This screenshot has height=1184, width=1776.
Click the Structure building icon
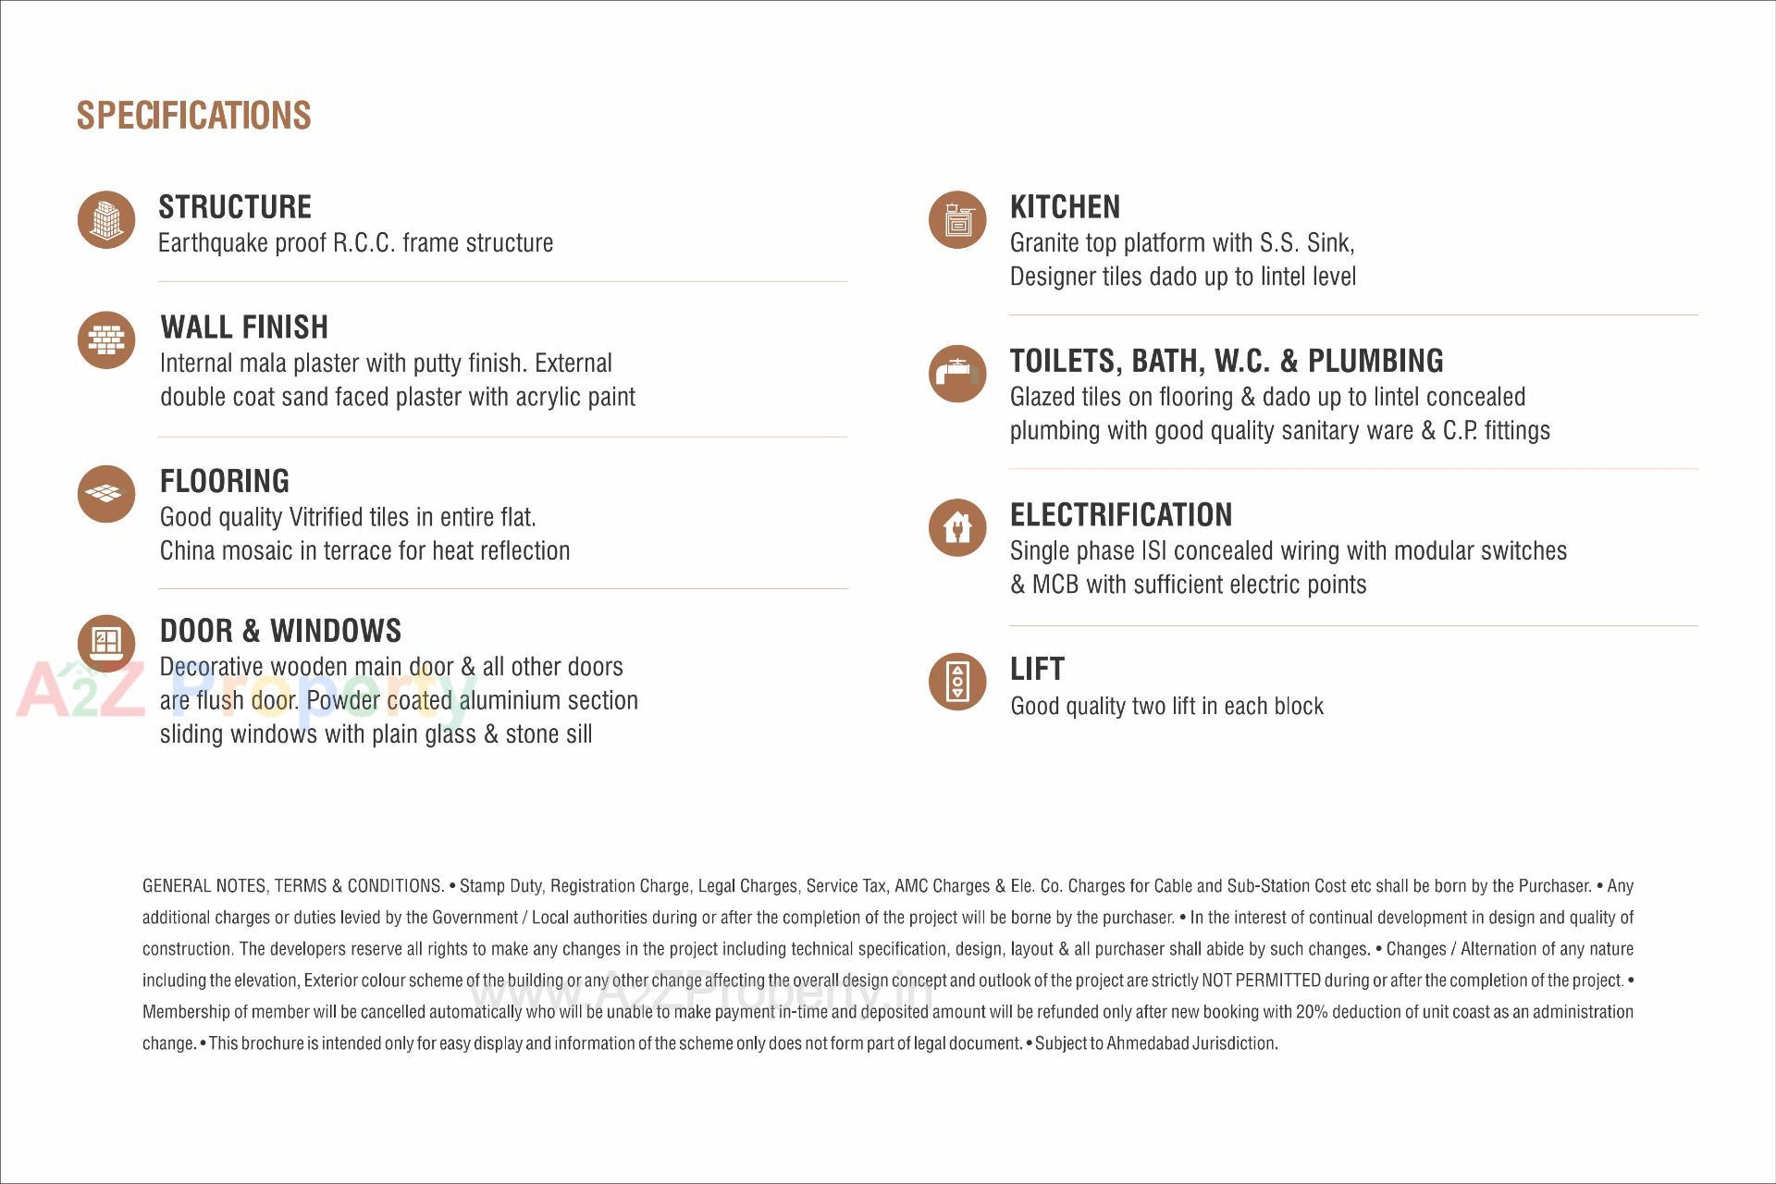point(106,220)
